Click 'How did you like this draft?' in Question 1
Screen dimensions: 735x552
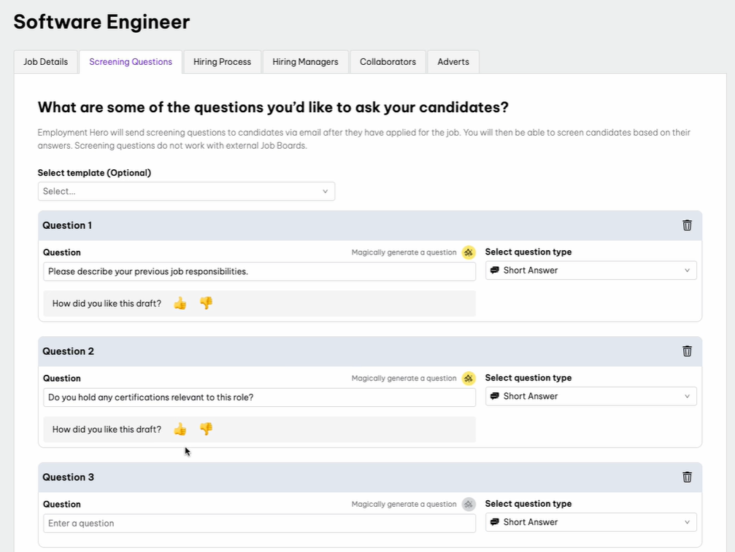(107, 303)
